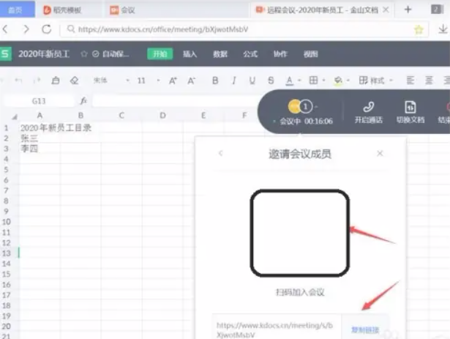Toggle underline formatting
This screenshot has width=450, height=339.
pos(252,81)
